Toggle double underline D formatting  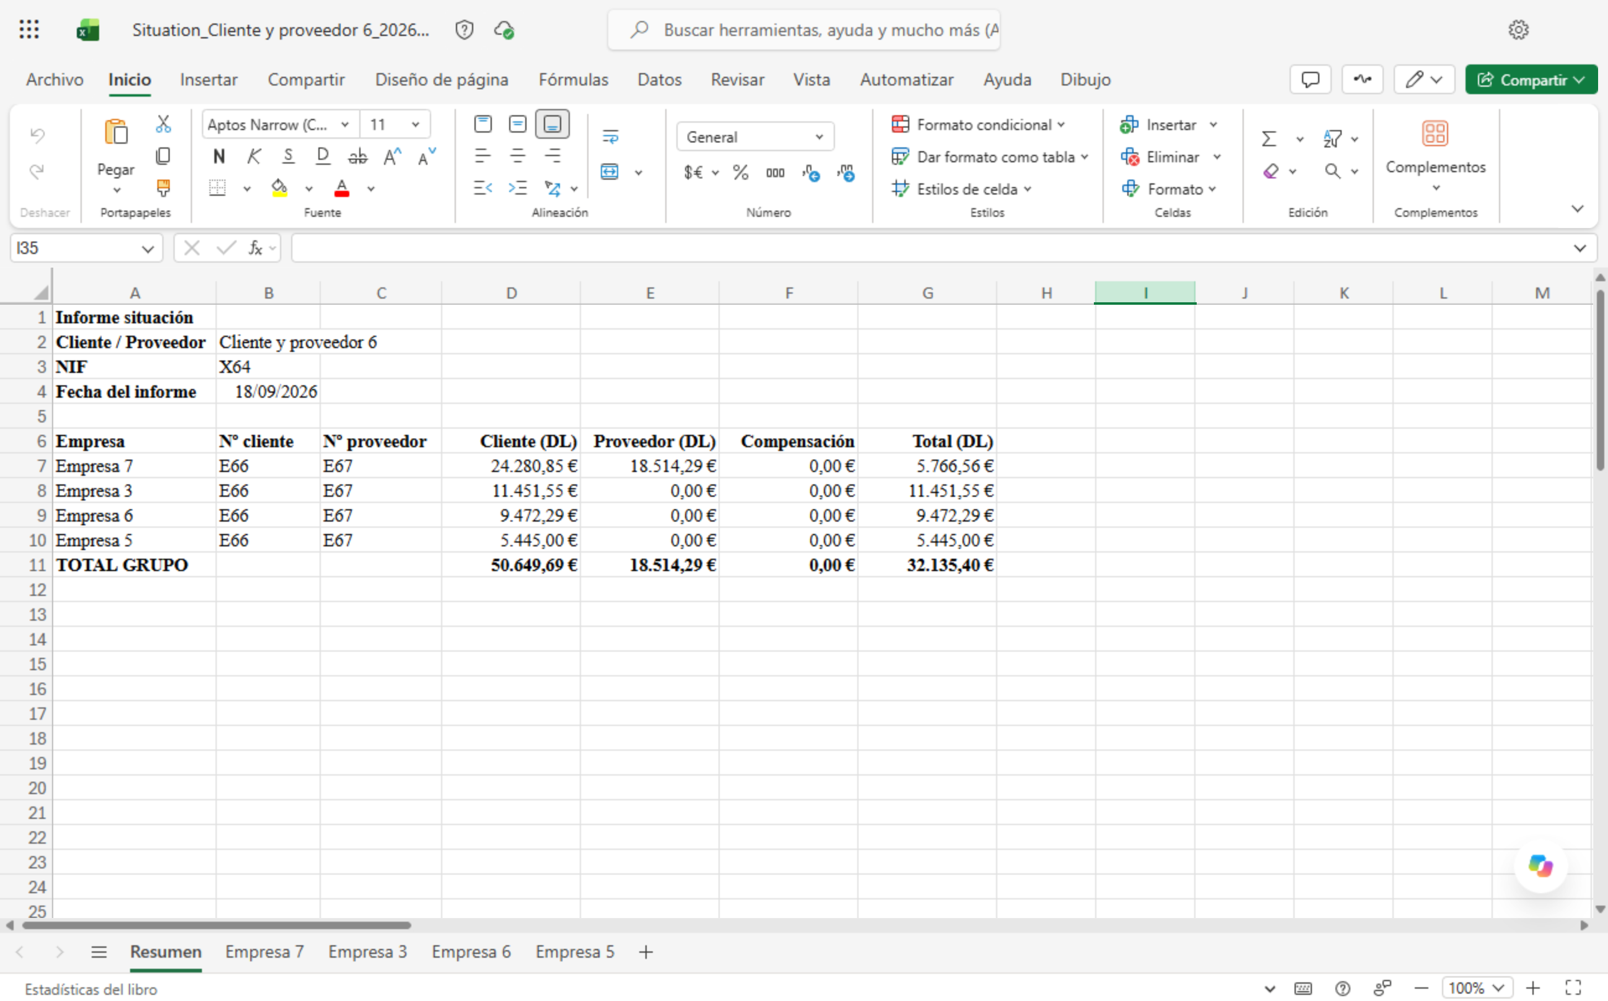coord(323,157)
